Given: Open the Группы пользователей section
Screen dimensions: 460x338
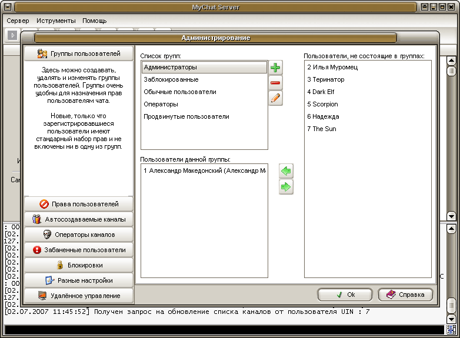Looking at the screenshot, I should click(x=79, y=53).
